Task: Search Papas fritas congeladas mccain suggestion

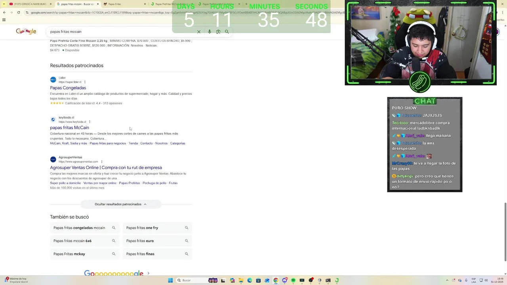Action: [85, 228]
